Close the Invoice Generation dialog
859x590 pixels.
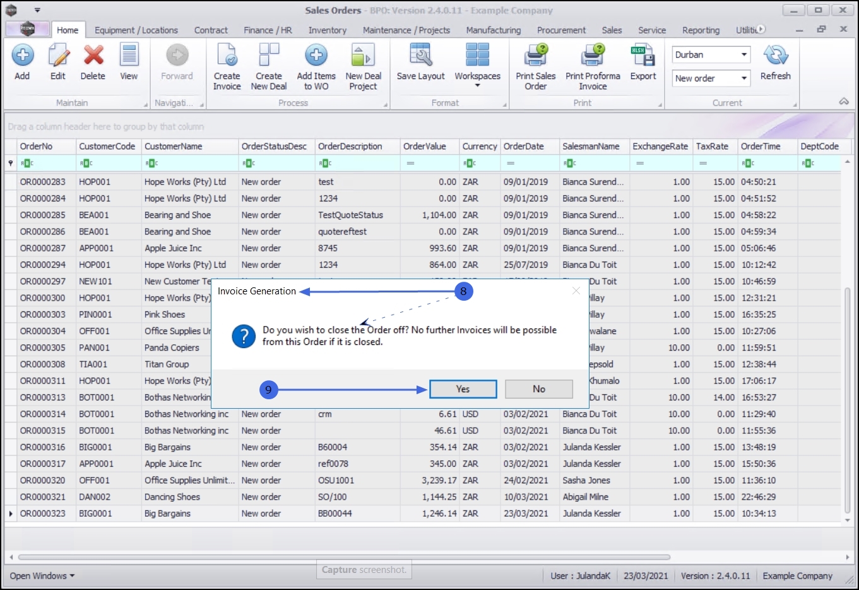(x=576, y=291)
